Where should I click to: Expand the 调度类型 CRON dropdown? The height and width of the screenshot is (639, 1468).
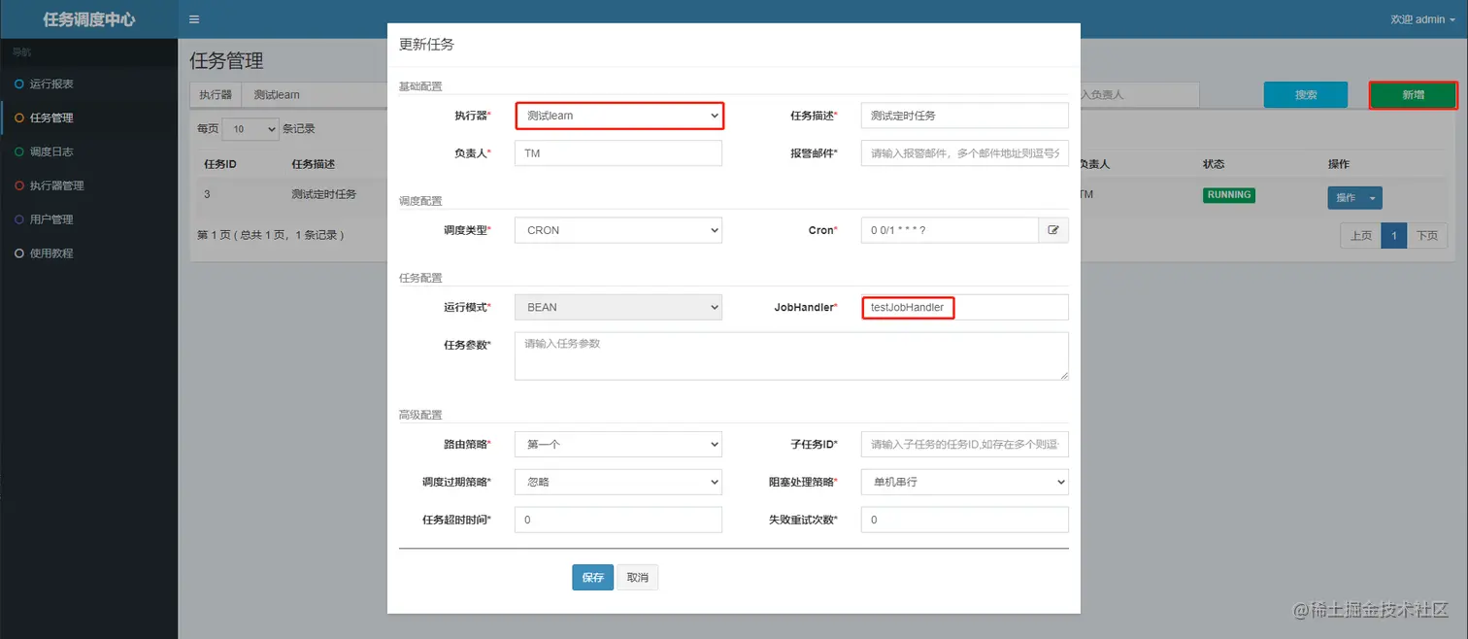click(618, 230)
